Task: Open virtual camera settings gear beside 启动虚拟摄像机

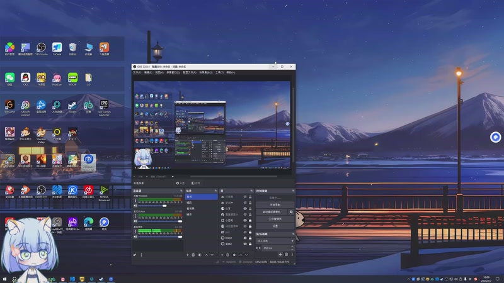Action: point(291,212)
